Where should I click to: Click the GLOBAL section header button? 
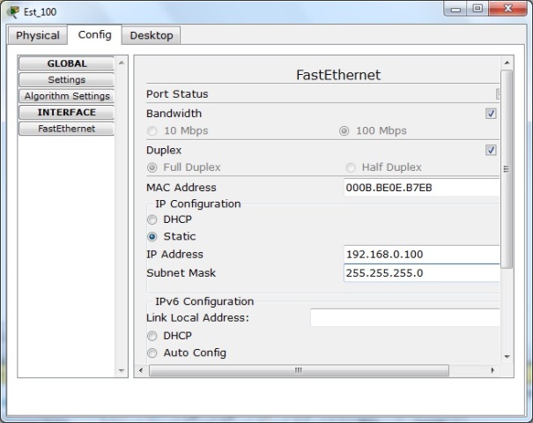67,63
